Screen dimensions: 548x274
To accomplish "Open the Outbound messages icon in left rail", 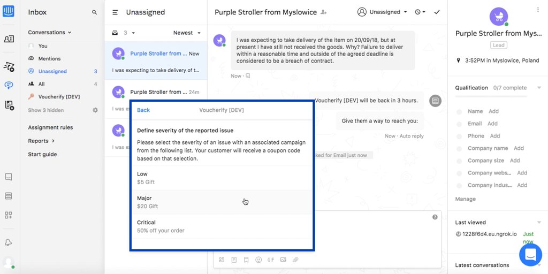I will [x=9, y=66].
